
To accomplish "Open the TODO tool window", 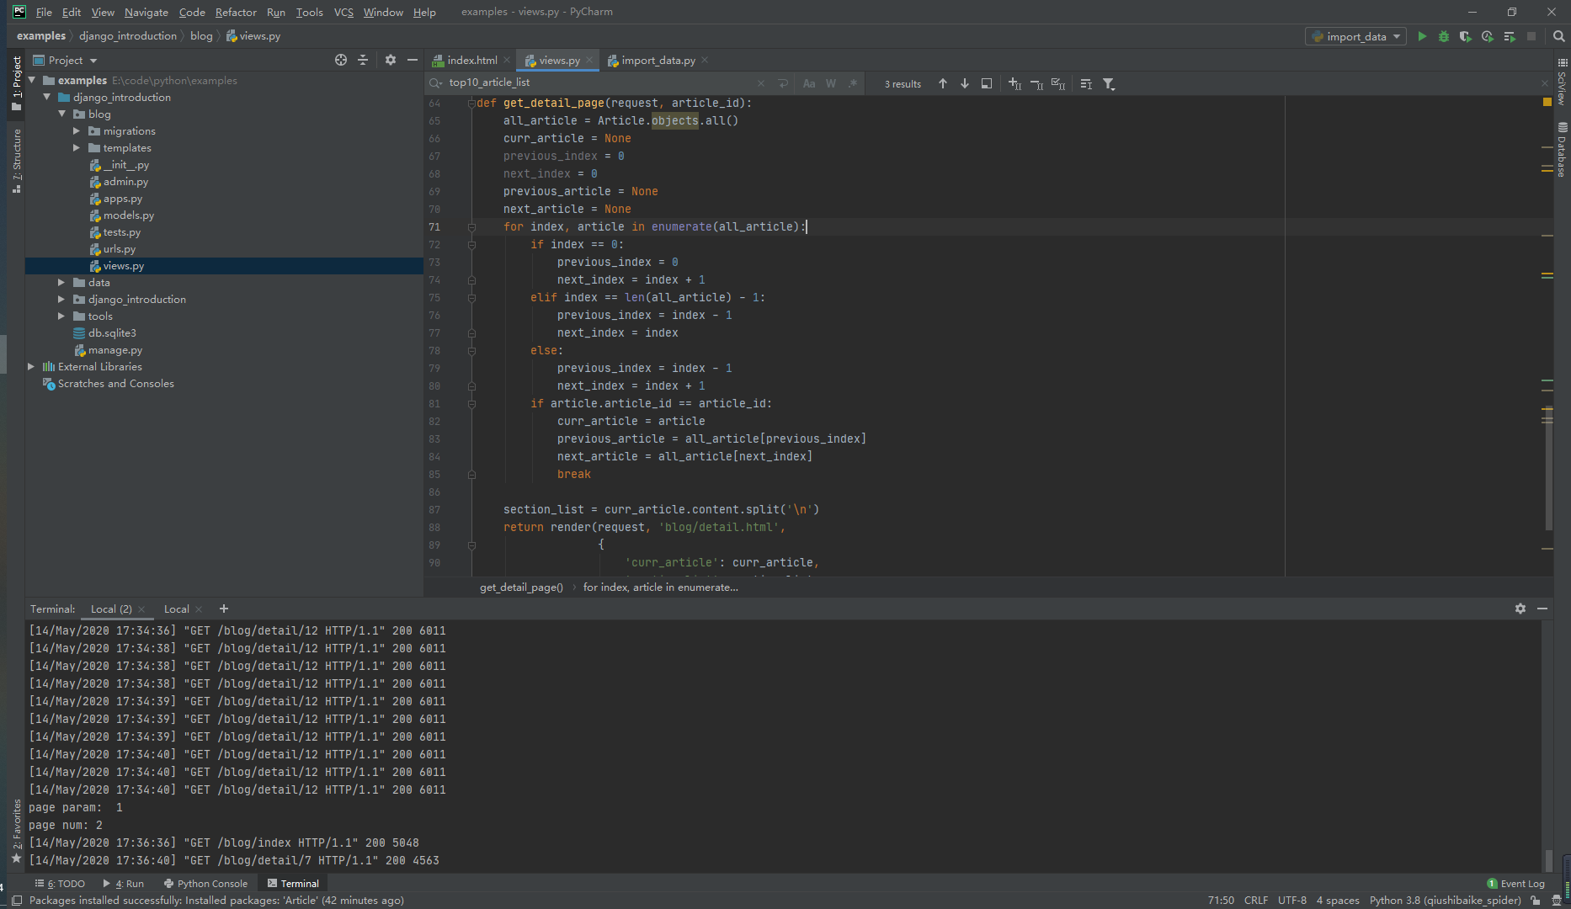I will (60, 883).
